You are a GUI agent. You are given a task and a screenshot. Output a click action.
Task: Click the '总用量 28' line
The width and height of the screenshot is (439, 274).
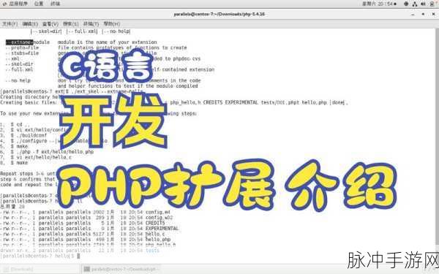[12, 207]
